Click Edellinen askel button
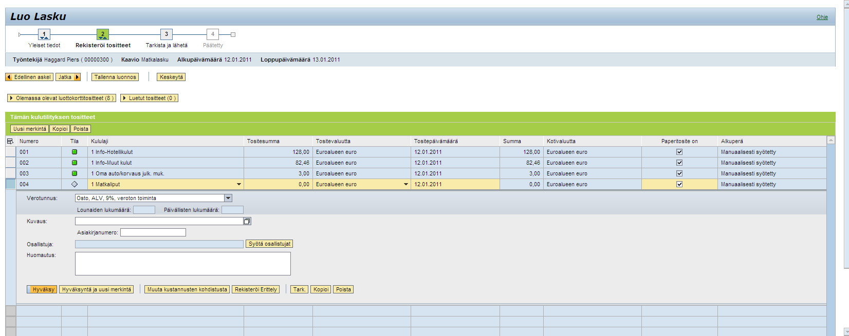 29,77
